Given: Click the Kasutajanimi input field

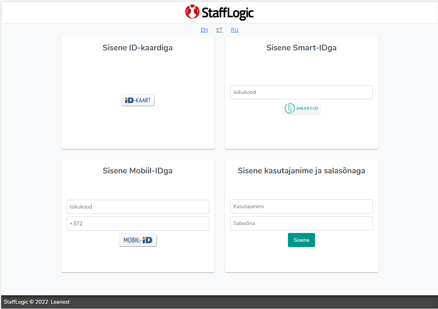Looking at the screenshot, I should (301, 207).
